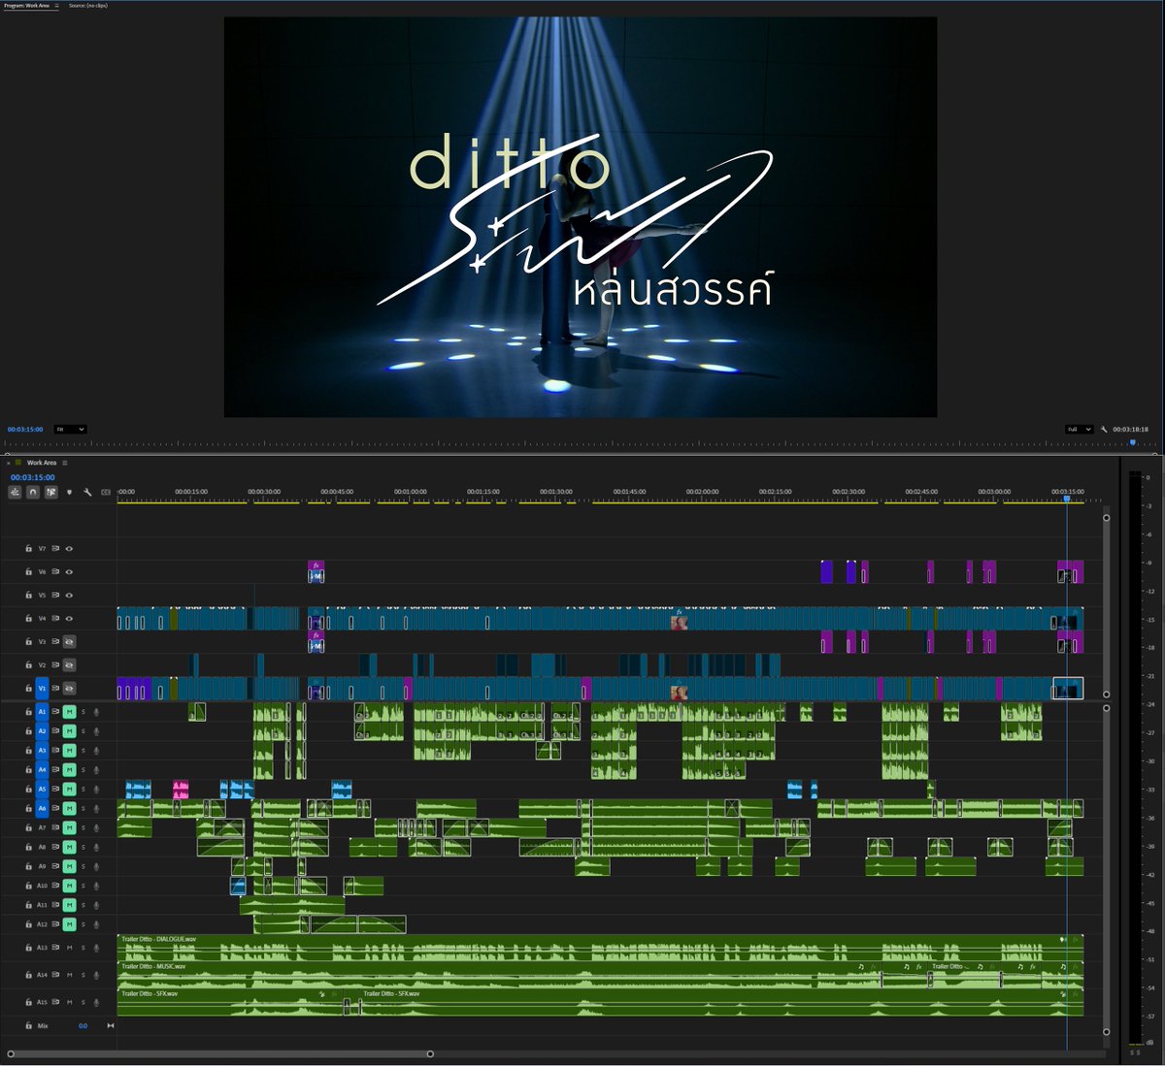Toggle the Snap magnet icon in the timeline toolbar
This screenshot has height=1066, width=1165.
coord(32,492)
